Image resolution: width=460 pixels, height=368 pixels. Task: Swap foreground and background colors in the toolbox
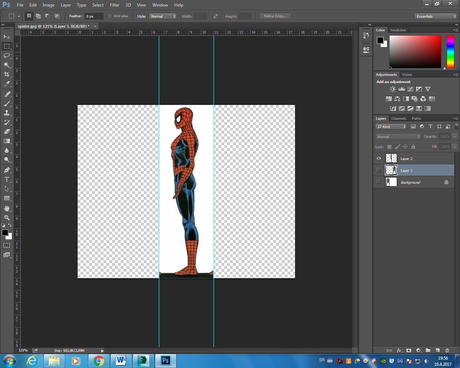(x=10, y=225)
